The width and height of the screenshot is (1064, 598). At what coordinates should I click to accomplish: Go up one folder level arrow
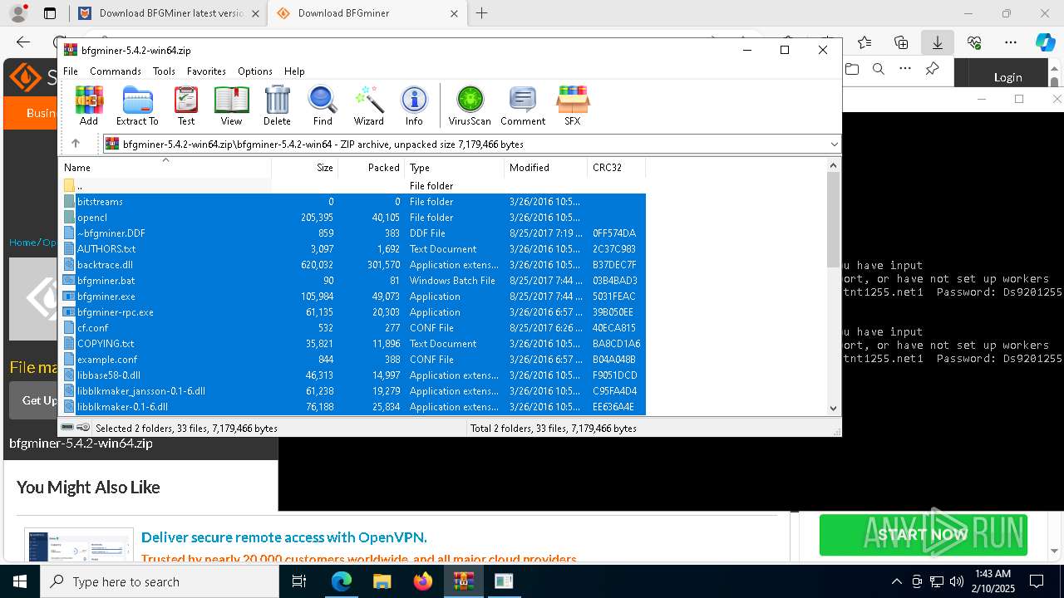click(x=76, y=144)
